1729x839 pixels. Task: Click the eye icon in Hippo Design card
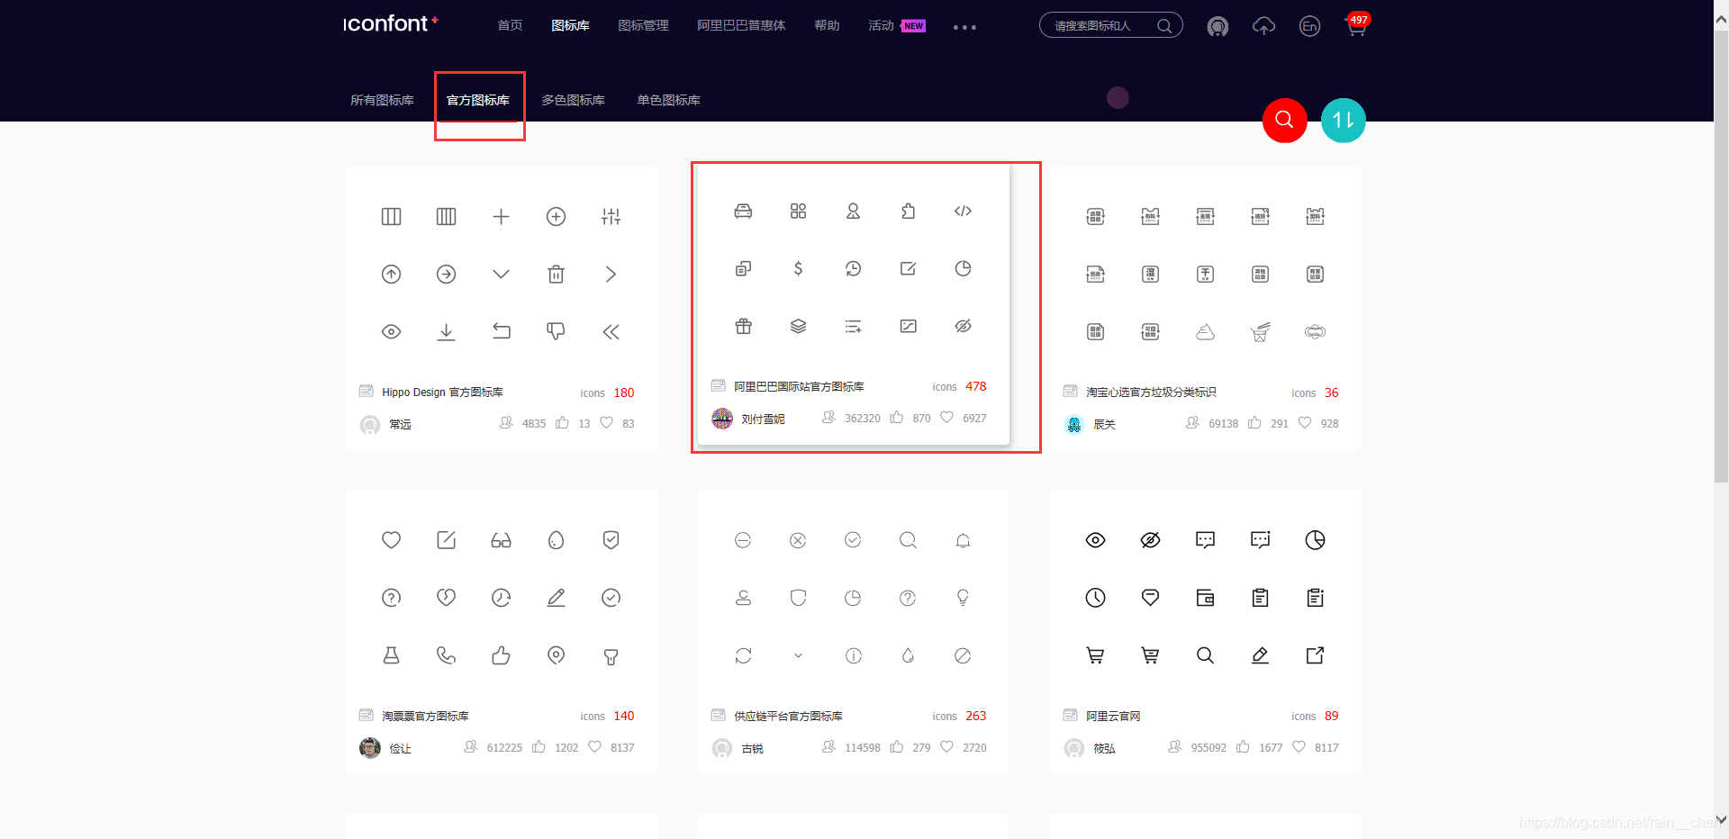coord(391,331)
